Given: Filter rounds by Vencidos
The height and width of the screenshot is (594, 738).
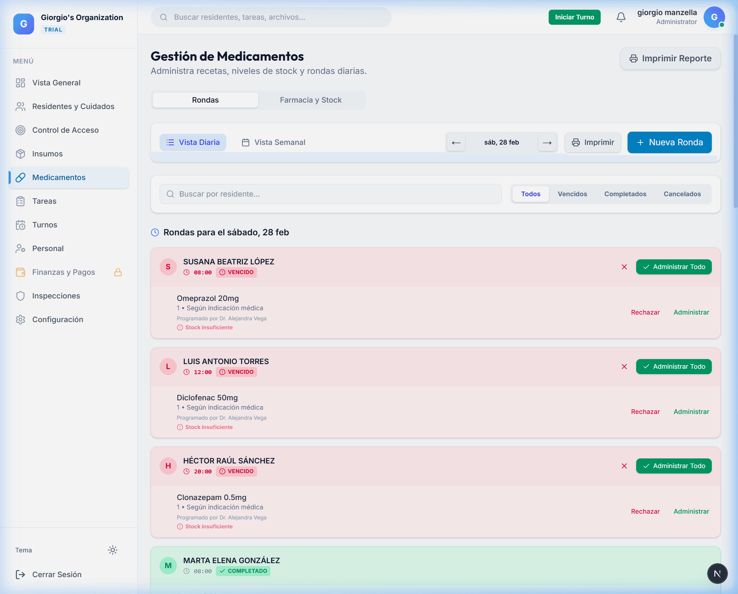Looking at the screenshot, I should coord(572,194).
